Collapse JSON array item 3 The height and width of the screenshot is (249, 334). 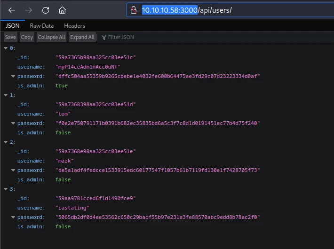[6, 189]
